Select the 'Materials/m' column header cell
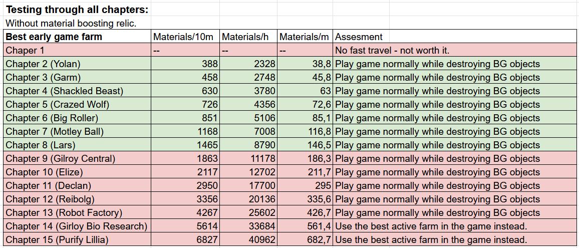579x248 pixels. 305,37
